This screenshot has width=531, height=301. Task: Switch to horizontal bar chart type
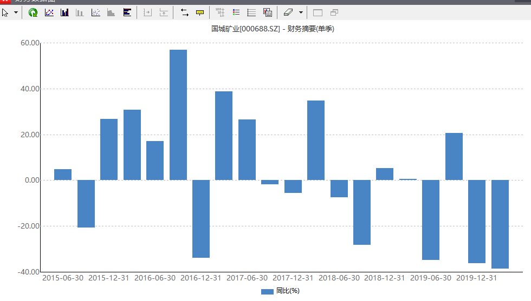127,13
